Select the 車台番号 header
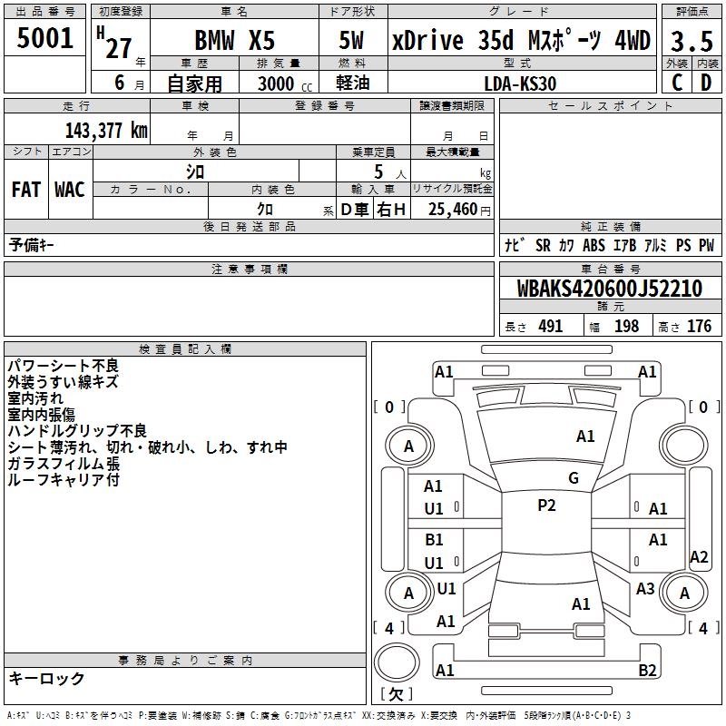The height and width of the screenshot is (726, 726). point(610,269)
